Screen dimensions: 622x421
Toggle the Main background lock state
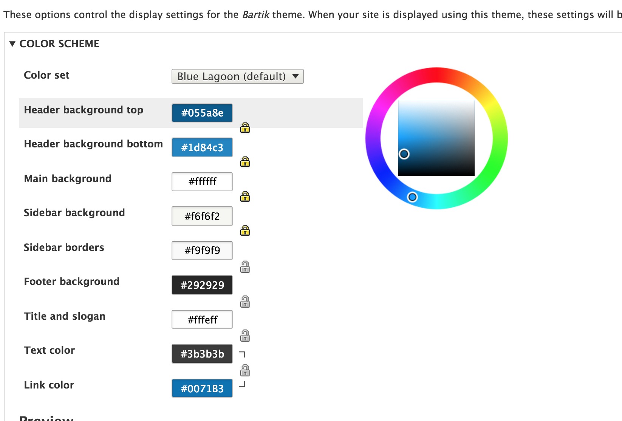pyautogui.click(x=245, y=197)
